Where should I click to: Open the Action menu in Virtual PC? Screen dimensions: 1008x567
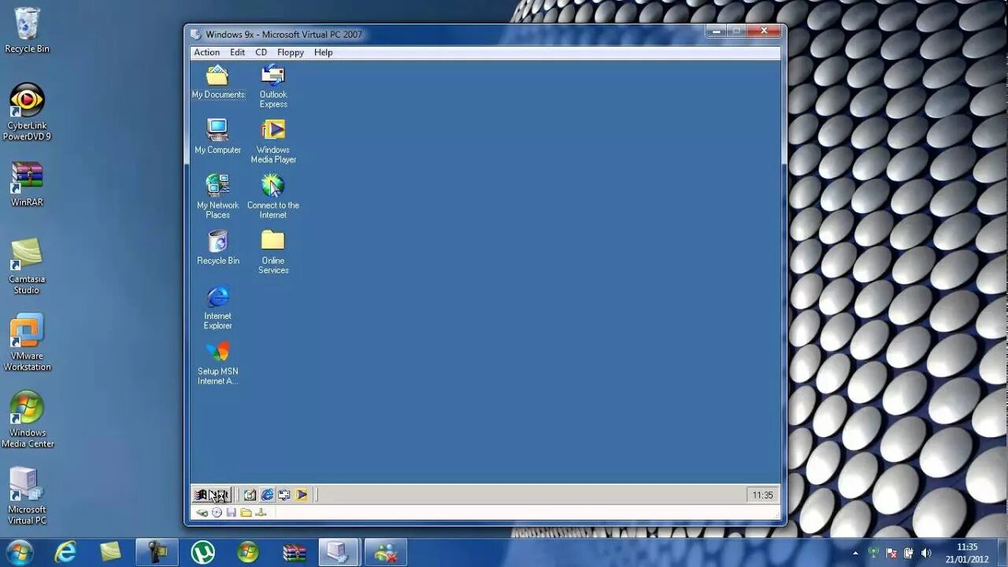(x=206, y=53)
